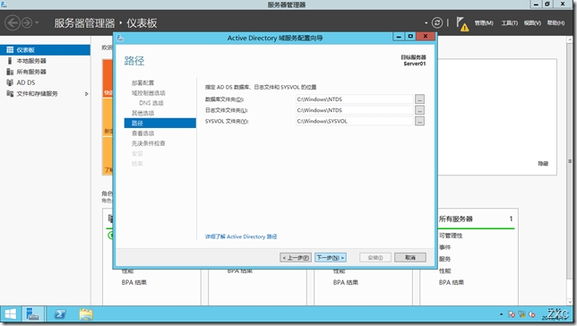Go to the 先决条件检查 wizard step
This screenshot has height=326, width=577.
coord(149,143)
